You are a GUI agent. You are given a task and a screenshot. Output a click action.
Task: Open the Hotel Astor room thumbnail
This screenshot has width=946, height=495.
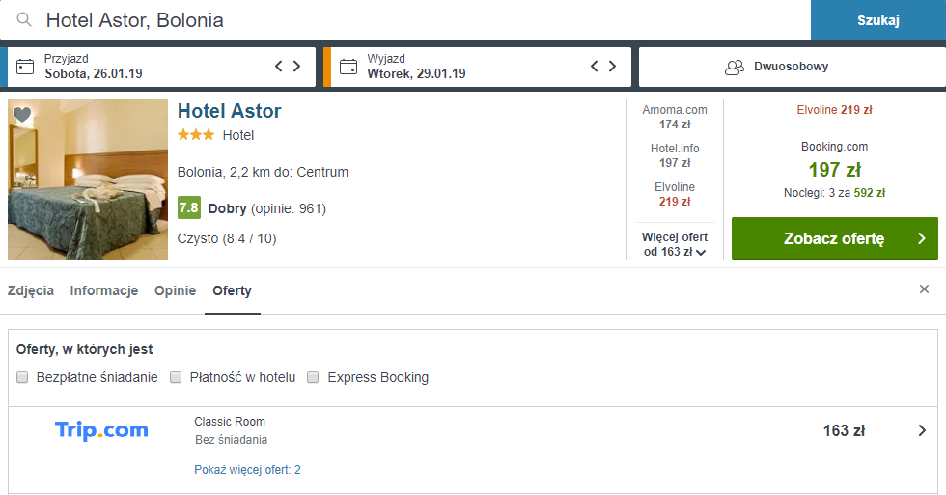pos(88,179)
